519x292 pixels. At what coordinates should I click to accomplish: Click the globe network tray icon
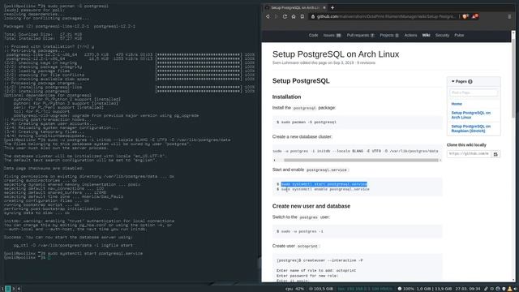pyautogui.click(x=498, y=289)
